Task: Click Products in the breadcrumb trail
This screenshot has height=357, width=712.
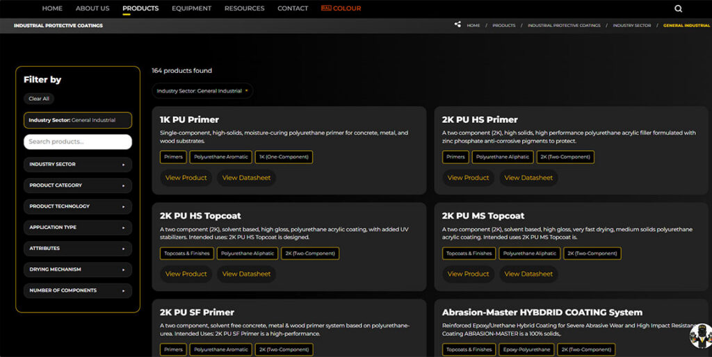Action: pyautogui.click(x=504, y=26)
